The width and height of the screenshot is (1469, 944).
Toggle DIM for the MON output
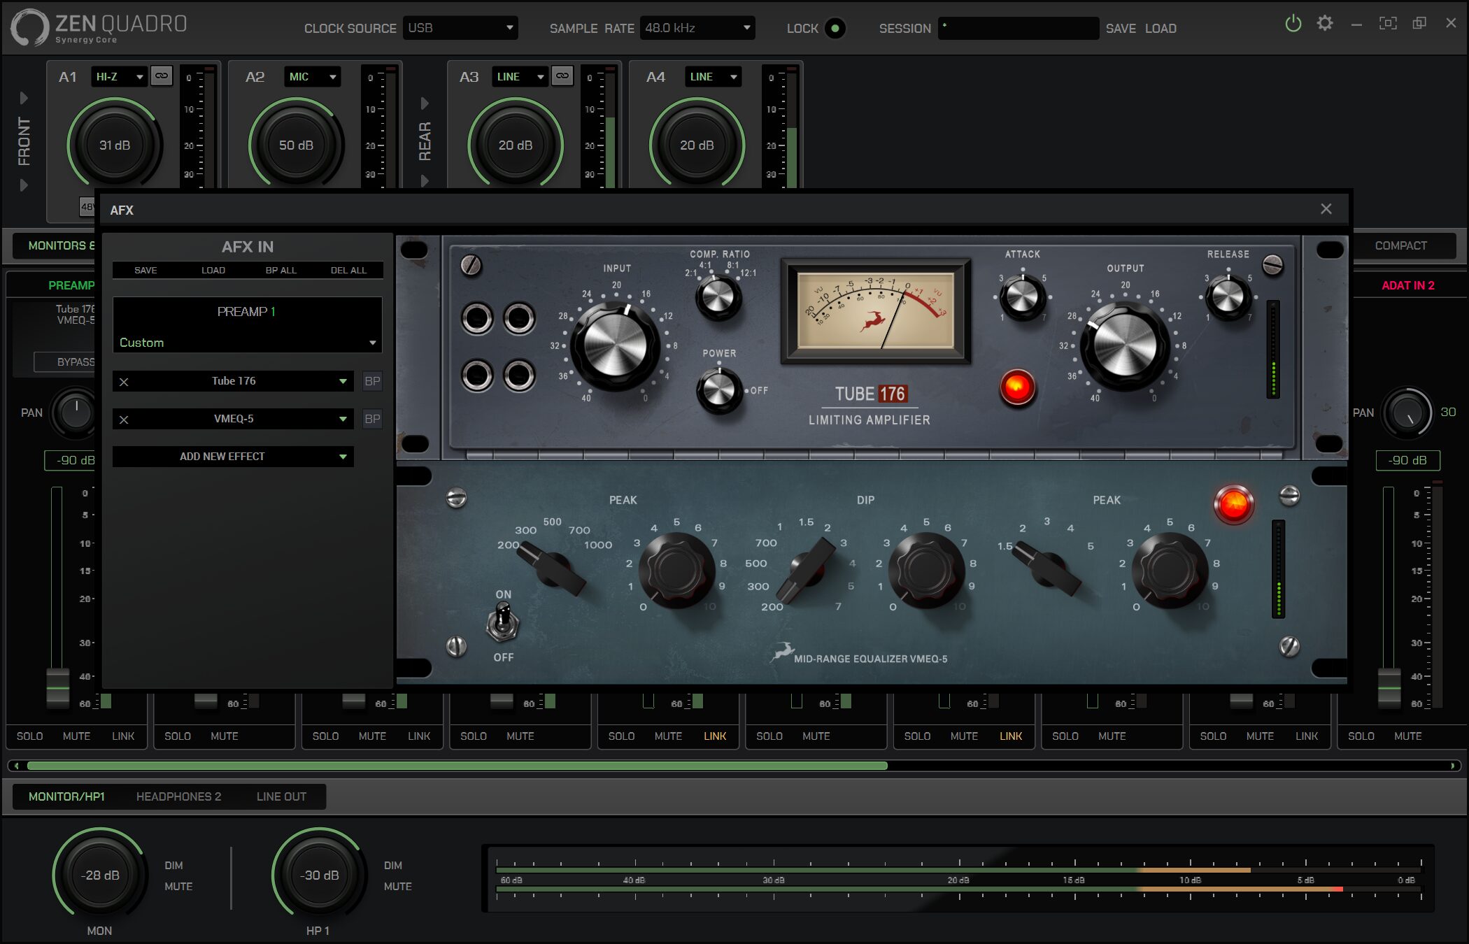pyautogui.click(x=173, y=865)
